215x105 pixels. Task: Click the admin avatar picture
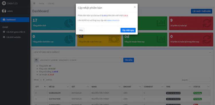(4, 11)
